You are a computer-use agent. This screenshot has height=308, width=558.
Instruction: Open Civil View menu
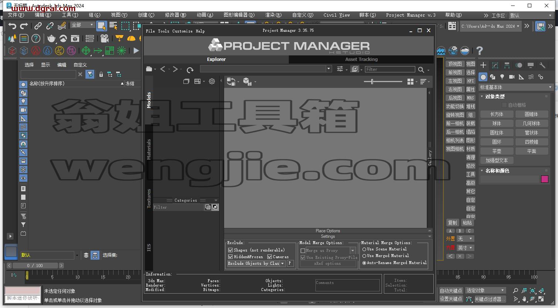point(337,15)
